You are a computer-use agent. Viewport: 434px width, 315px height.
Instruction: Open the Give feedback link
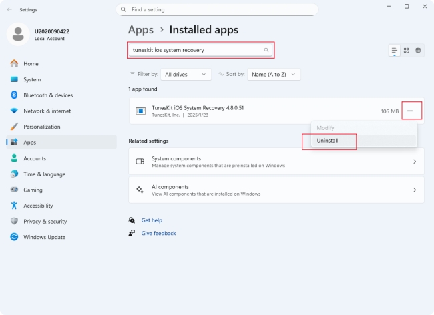(x=158, y=233)
